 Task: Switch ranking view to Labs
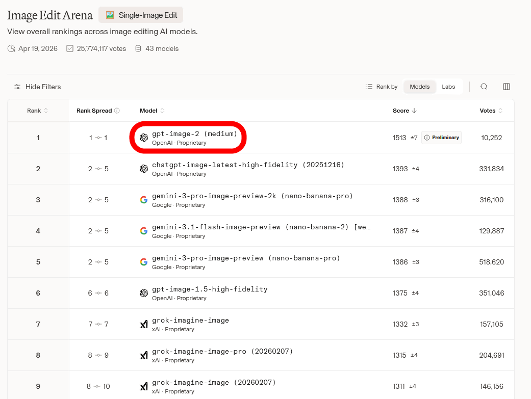[x=448, y=87]
